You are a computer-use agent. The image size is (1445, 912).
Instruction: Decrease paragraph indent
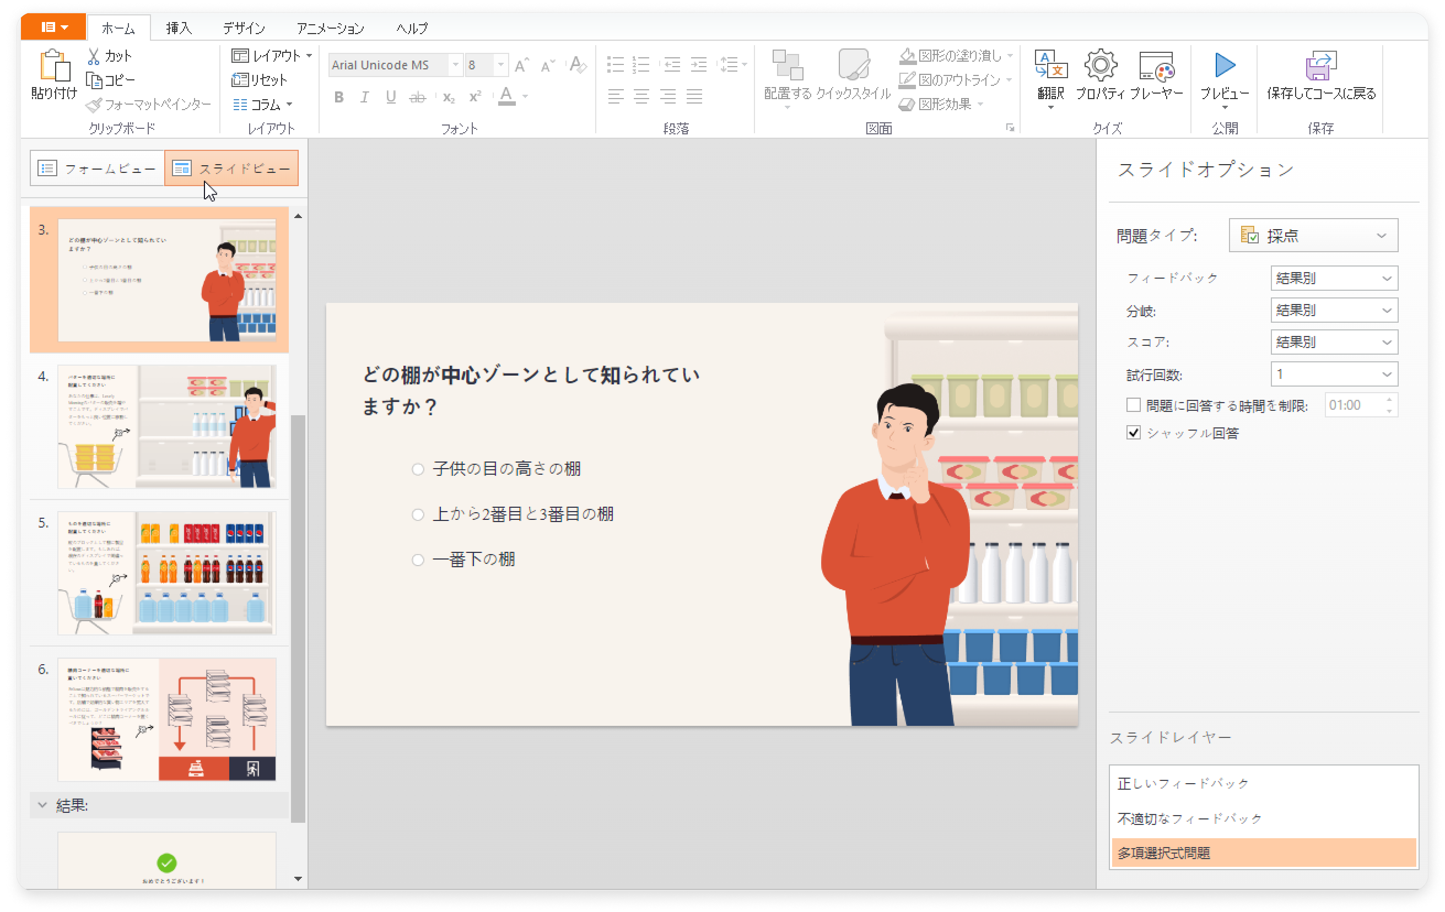[673, 64]
